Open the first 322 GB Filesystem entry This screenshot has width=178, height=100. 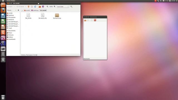pos(13,22)
